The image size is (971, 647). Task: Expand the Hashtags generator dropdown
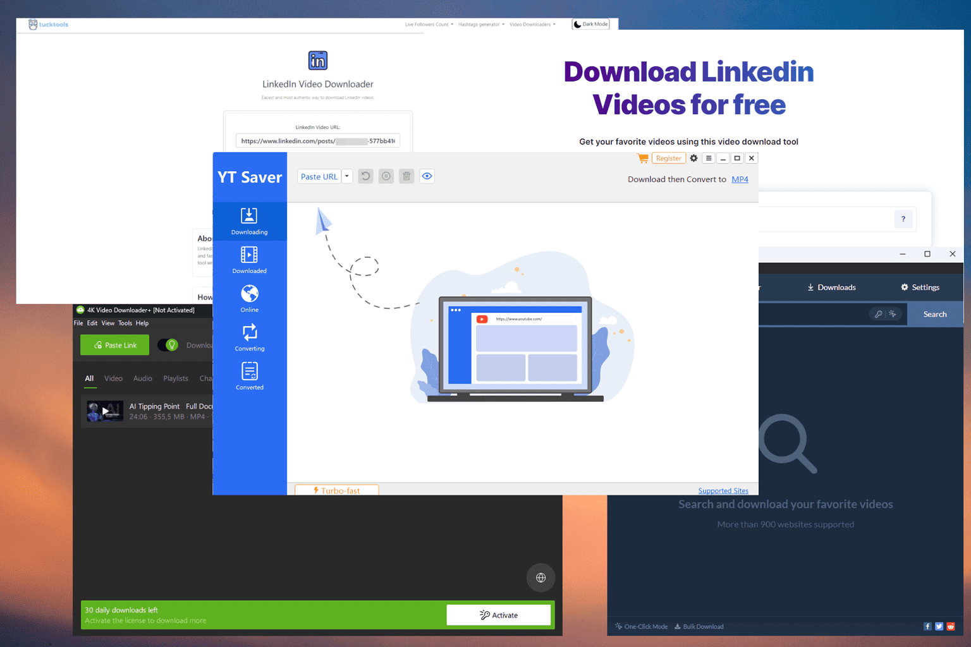(481, 24)
